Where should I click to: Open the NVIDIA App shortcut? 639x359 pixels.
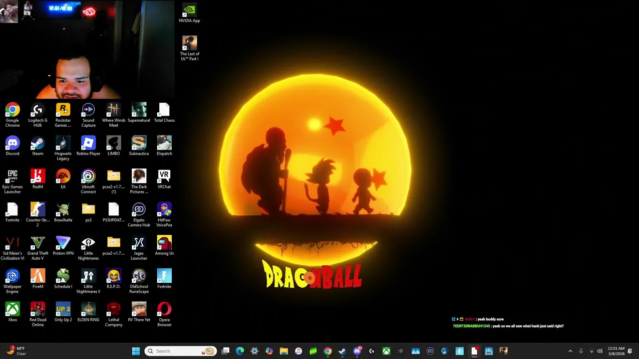click(x=189, y=13)
